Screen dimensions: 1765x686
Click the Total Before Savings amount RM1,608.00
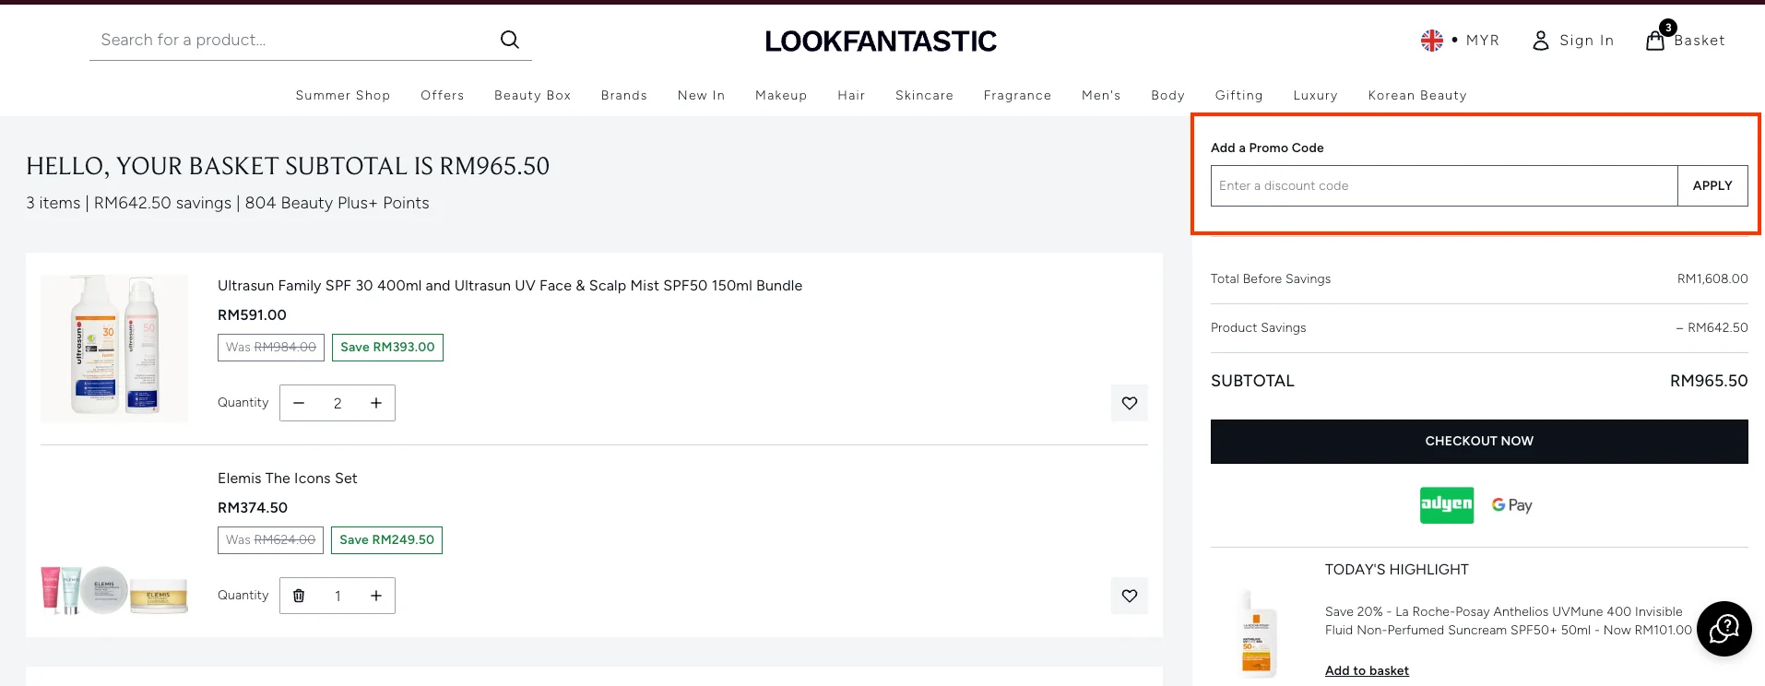coord(1712,278)
